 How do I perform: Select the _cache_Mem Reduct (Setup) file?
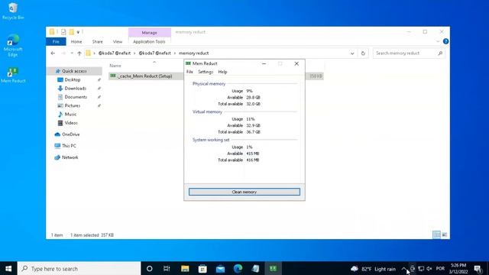tap(215, 76)
